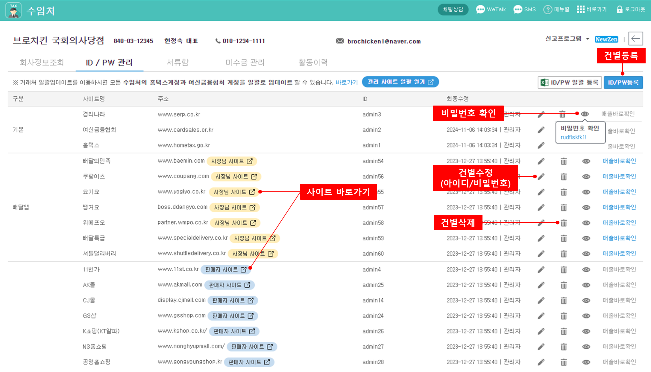This screenshot has width=651, height=372.
Task: Show password for 배달의민족 eye icon
Action: point(586,161)
